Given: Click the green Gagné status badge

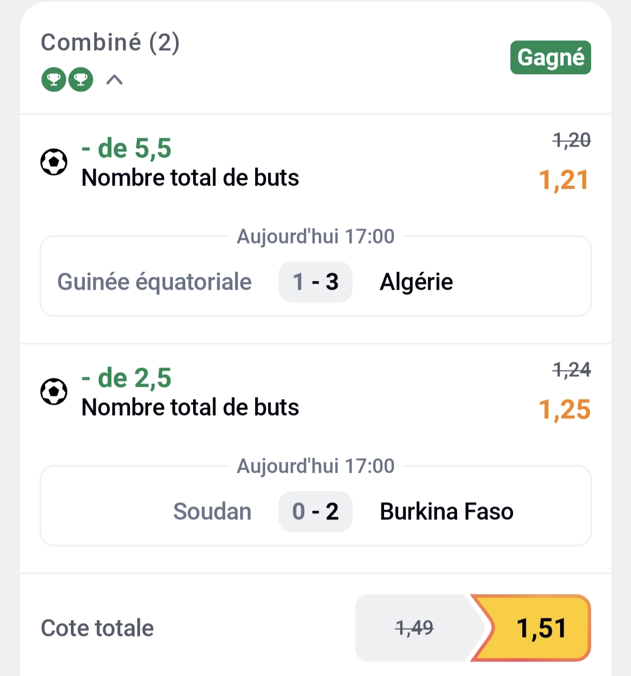Looking at the screenshot, I should (550, 58).
